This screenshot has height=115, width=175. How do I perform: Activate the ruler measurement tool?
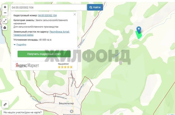click(5, 104)
